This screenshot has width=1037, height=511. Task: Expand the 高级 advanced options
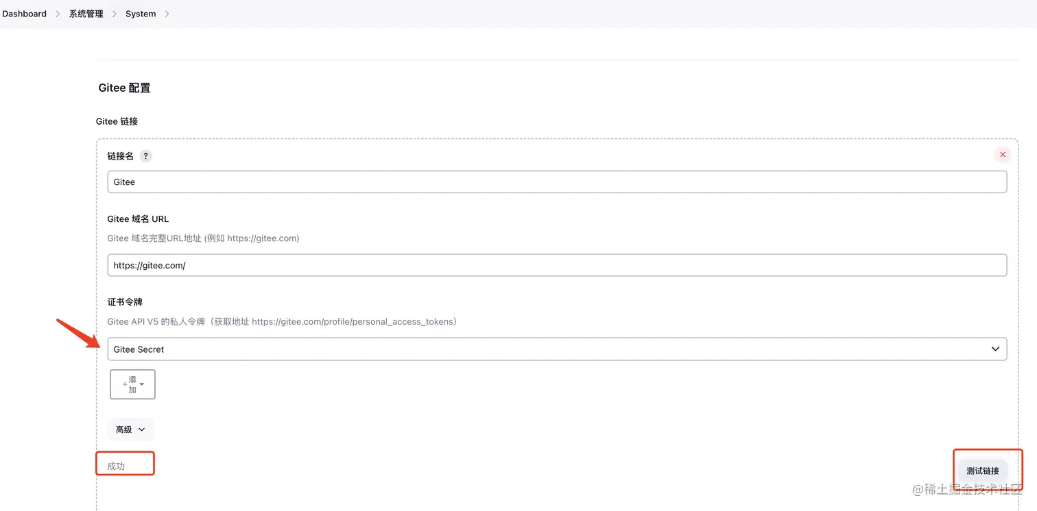[130, 429]
